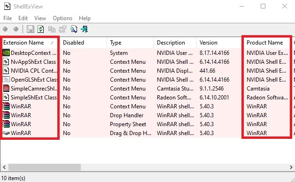Open the View menu
295x182 pixels.
[40, 18]
